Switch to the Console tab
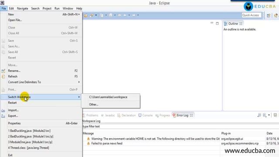Screen dimensions: 279x157 146,115
